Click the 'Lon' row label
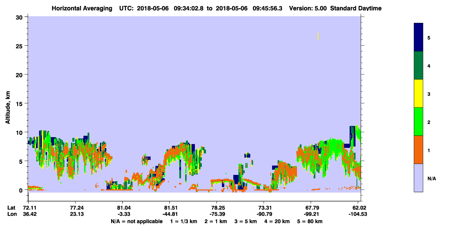This screenshot has width=450, height=231. pyautogui.click(x=11, y=214)
